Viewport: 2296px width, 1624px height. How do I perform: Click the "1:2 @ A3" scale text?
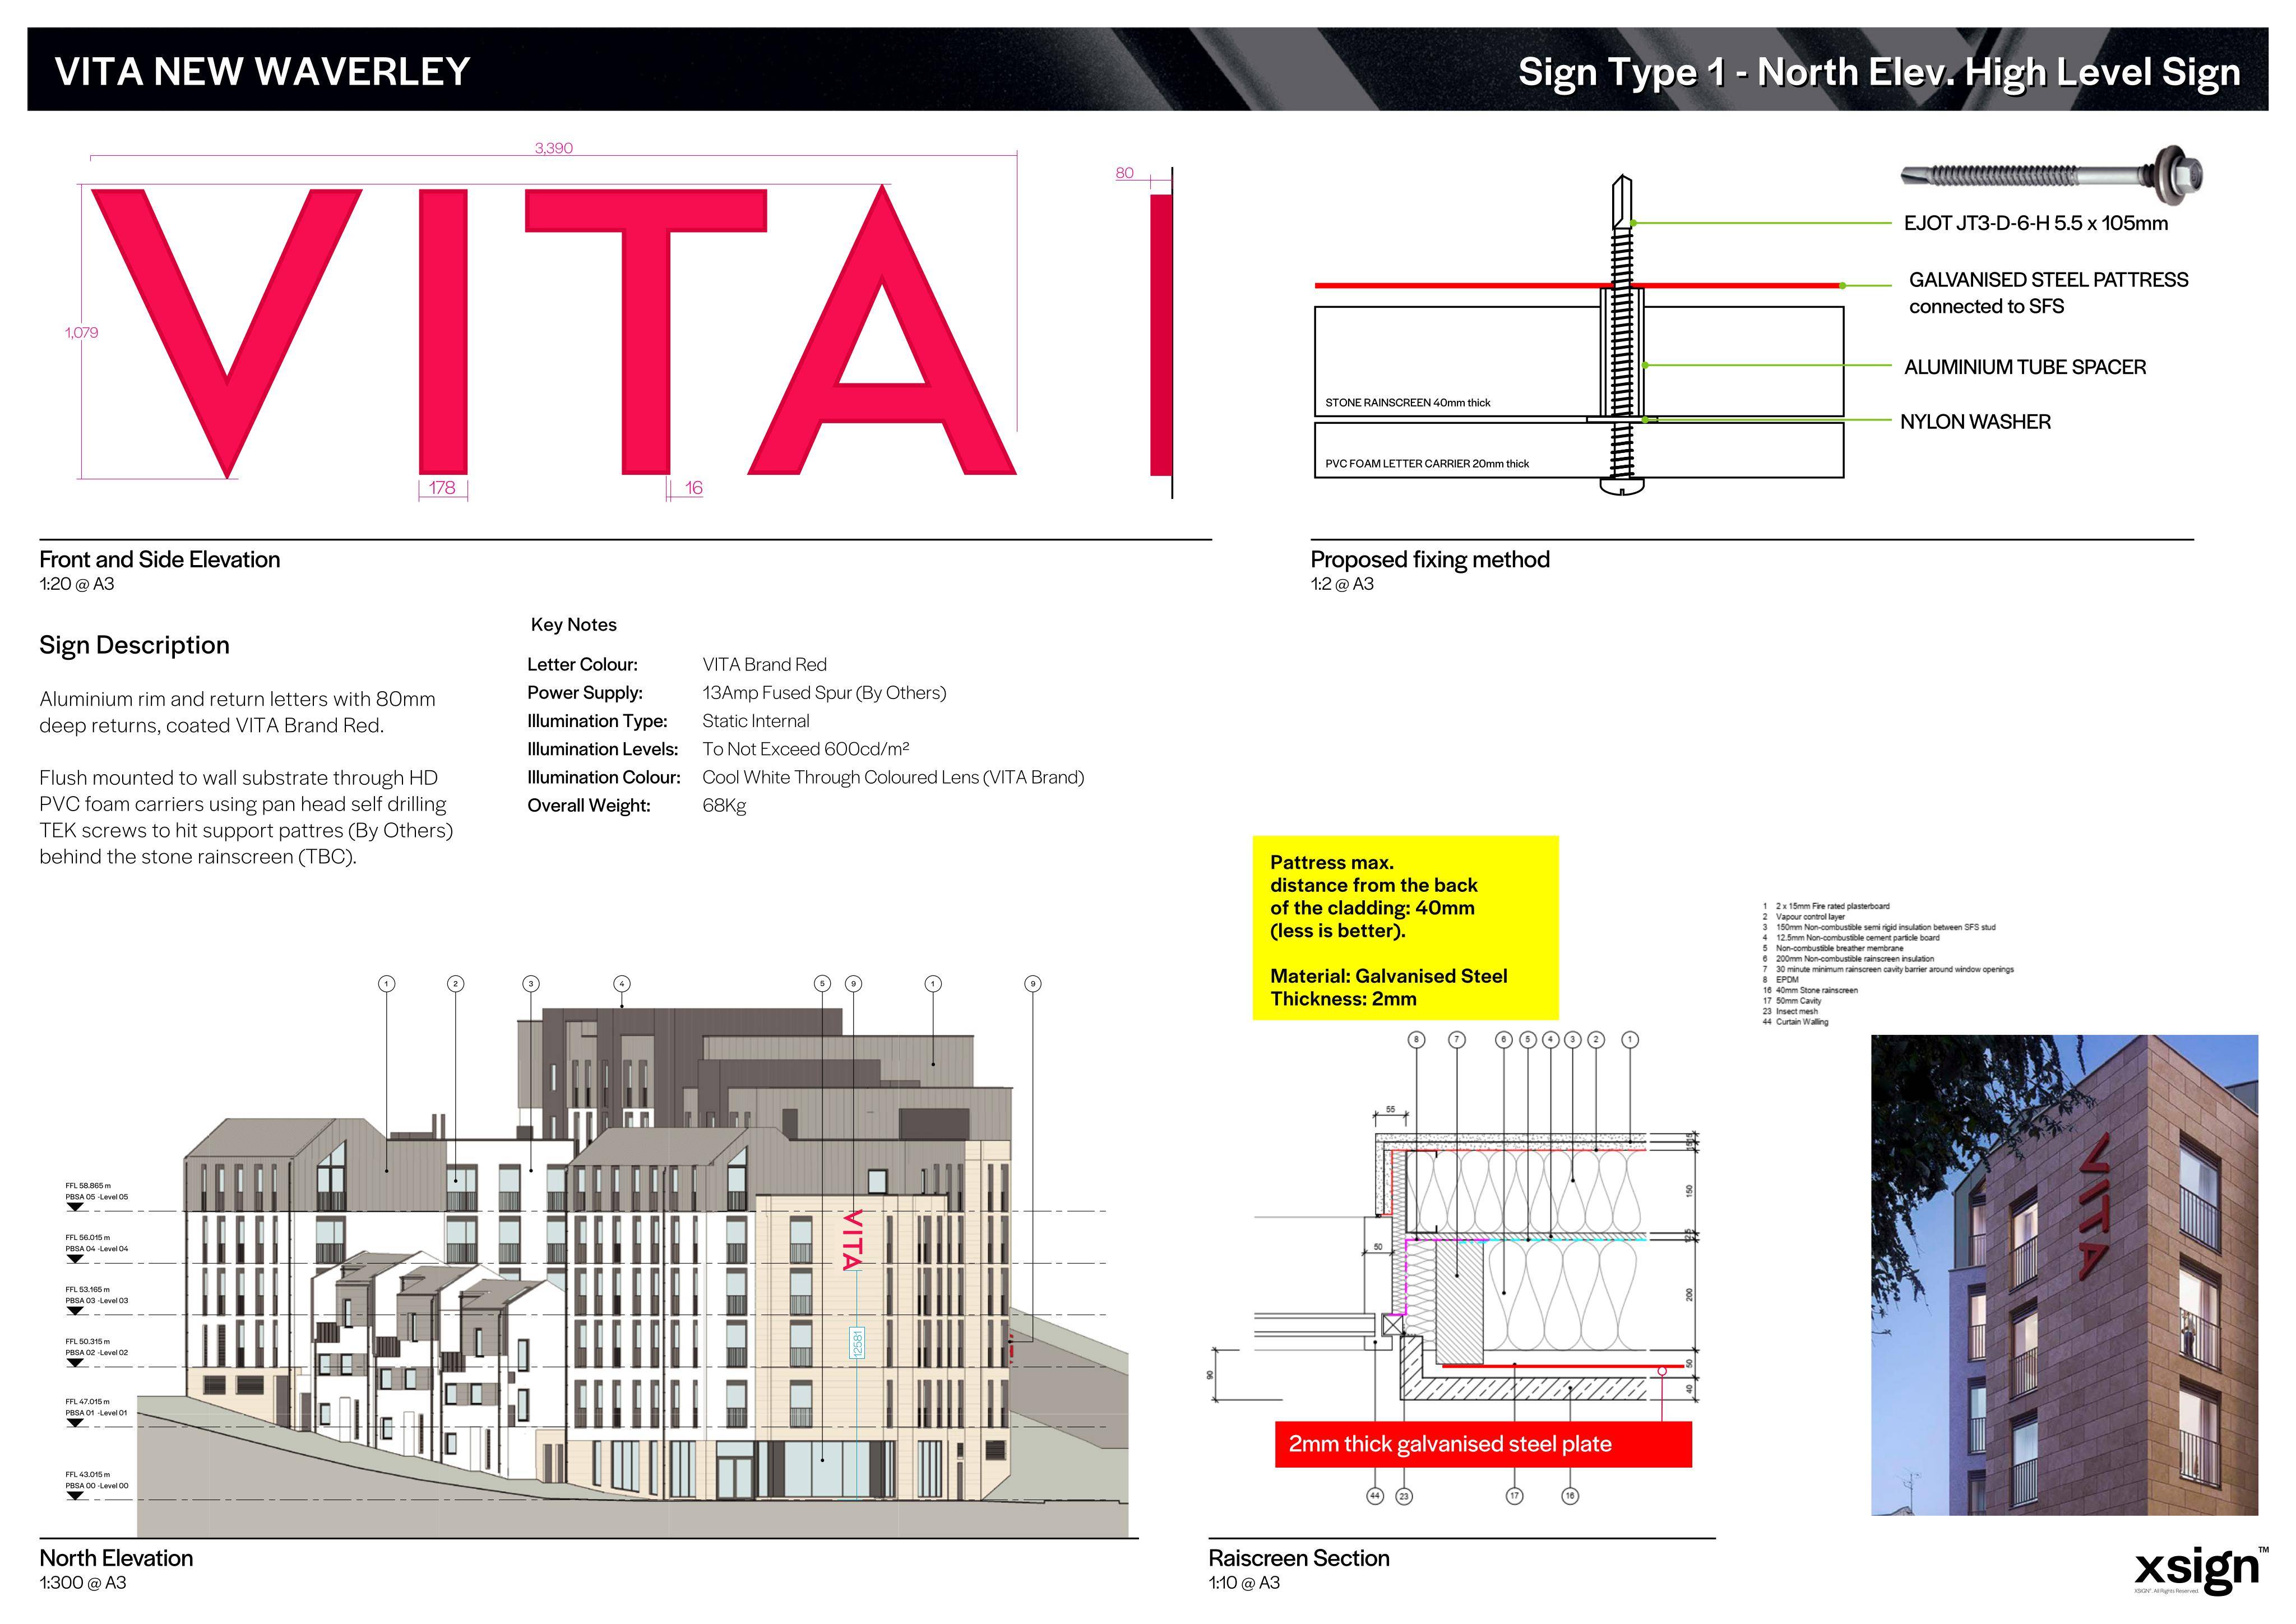[x=1342, y=584]
